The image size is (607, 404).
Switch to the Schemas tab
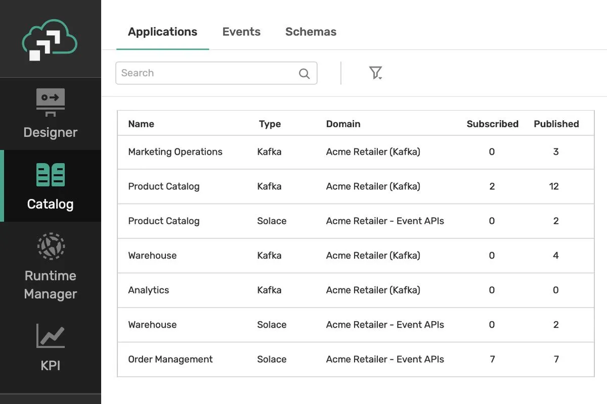pyautogui.click(x=311, y=32)
